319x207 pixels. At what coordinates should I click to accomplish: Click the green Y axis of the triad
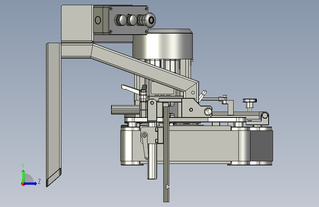click(x=24, y=176)
